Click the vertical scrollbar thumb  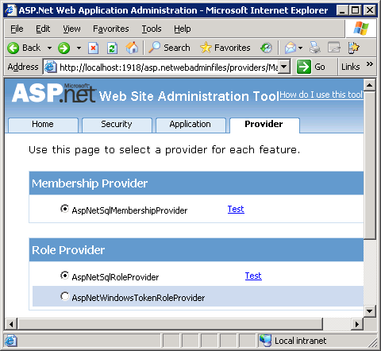tap(369, 165)
